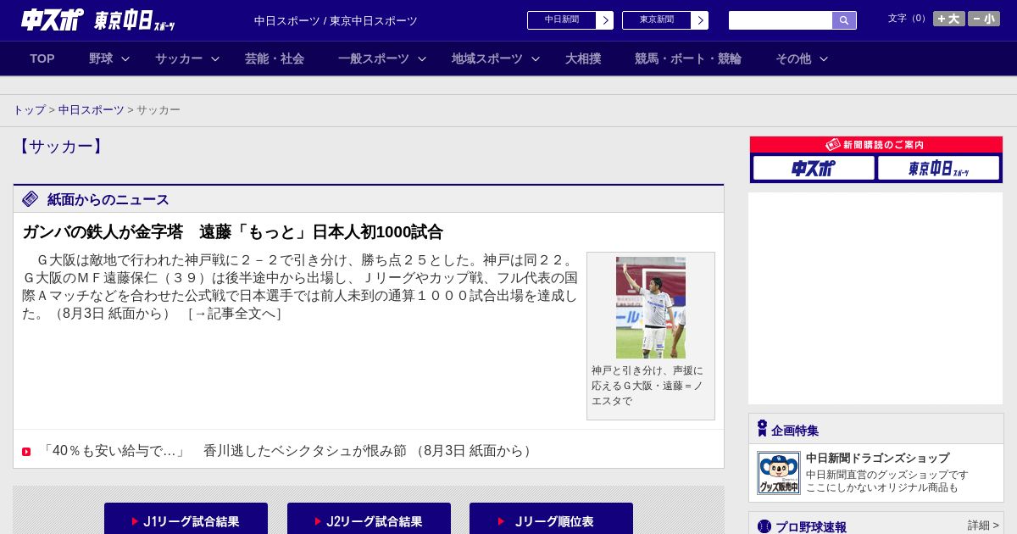The width and height of the screenshot is (1017, 534).
Task: Select 競馬・ボート・競輪 in navigation
Action: point(688,58)
